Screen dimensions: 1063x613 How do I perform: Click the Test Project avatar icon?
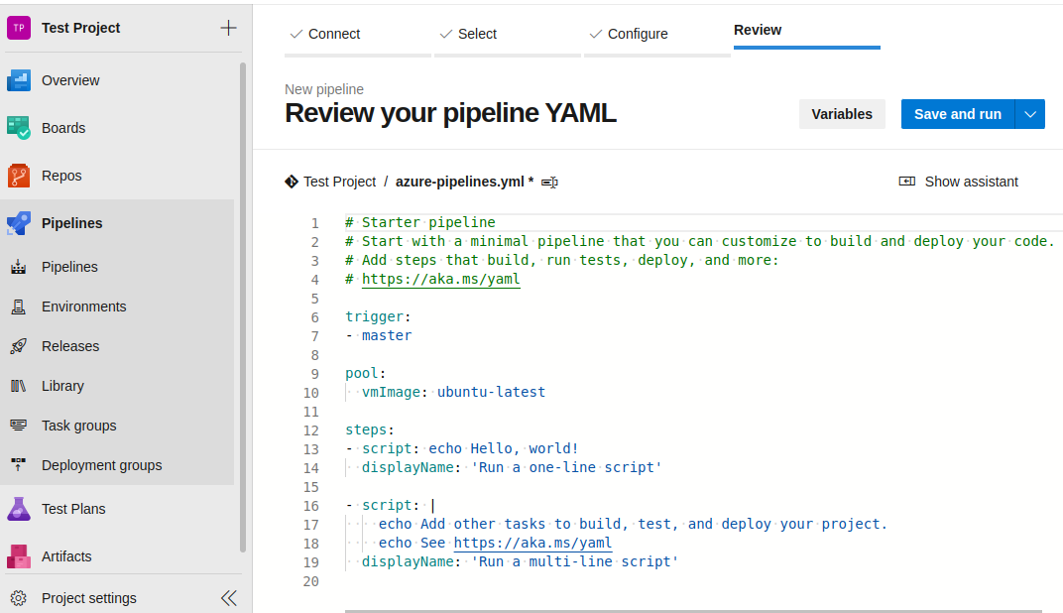pyautogui.click(x=19, y=28)
